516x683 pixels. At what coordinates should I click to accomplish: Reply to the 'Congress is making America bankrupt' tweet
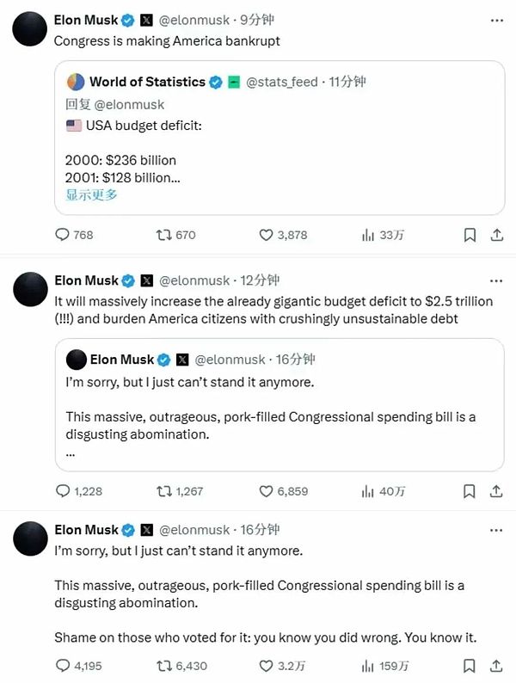62,235
